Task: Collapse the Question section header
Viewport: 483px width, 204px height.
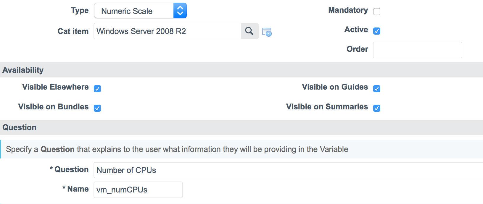Action: [x=20, y=127]
